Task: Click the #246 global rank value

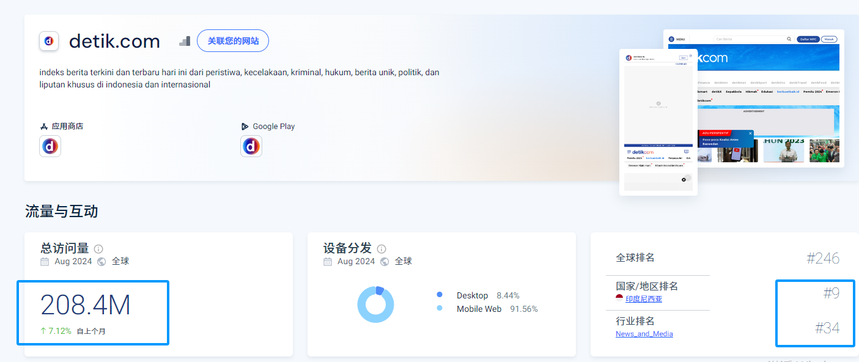Action: pyautogui.click(x=822, y=259)
